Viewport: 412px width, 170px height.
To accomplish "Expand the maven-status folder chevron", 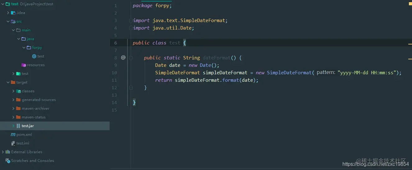I will pyautogui.click(x=13, y=117).
